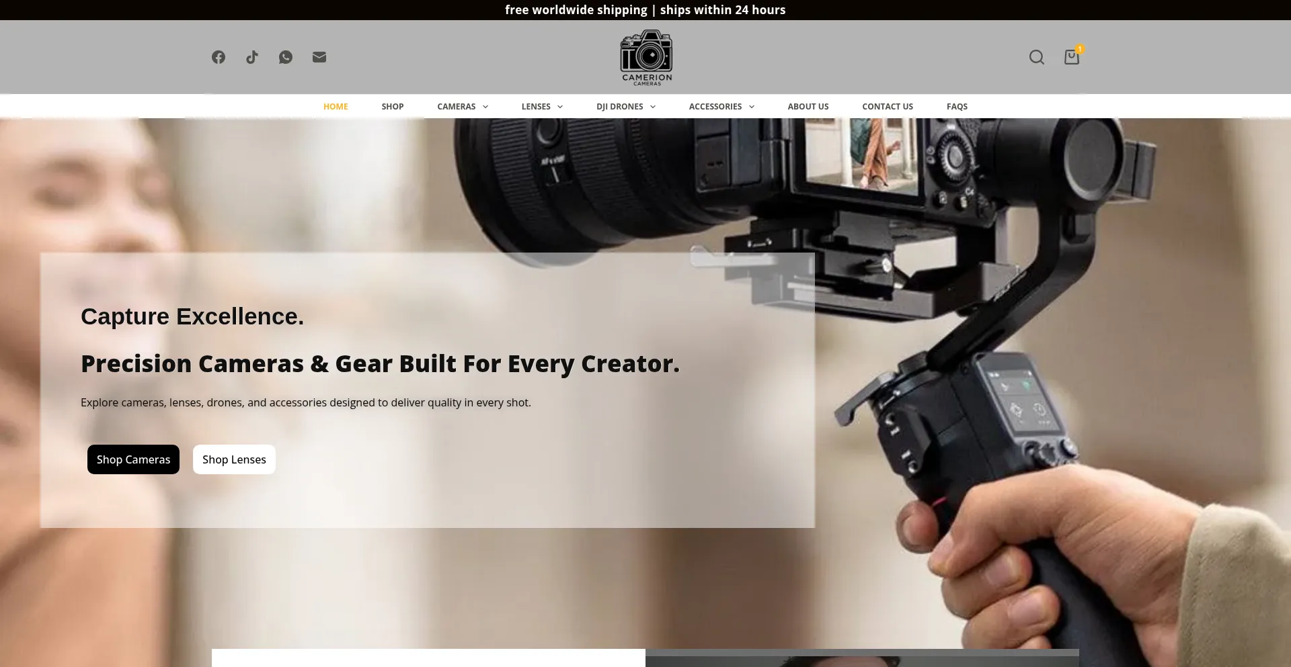Click the Explore cameras, lenses, drones description
1291x667 pixels.
[306, 402]
